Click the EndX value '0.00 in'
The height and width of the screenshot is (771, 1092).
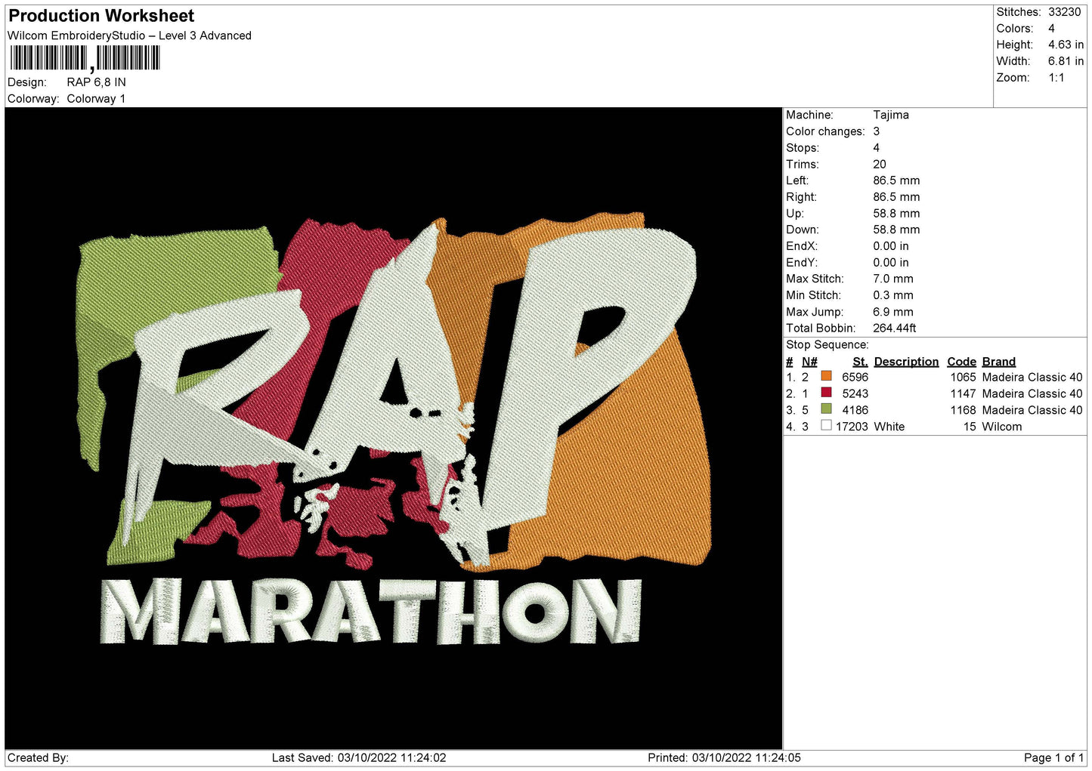891,246
